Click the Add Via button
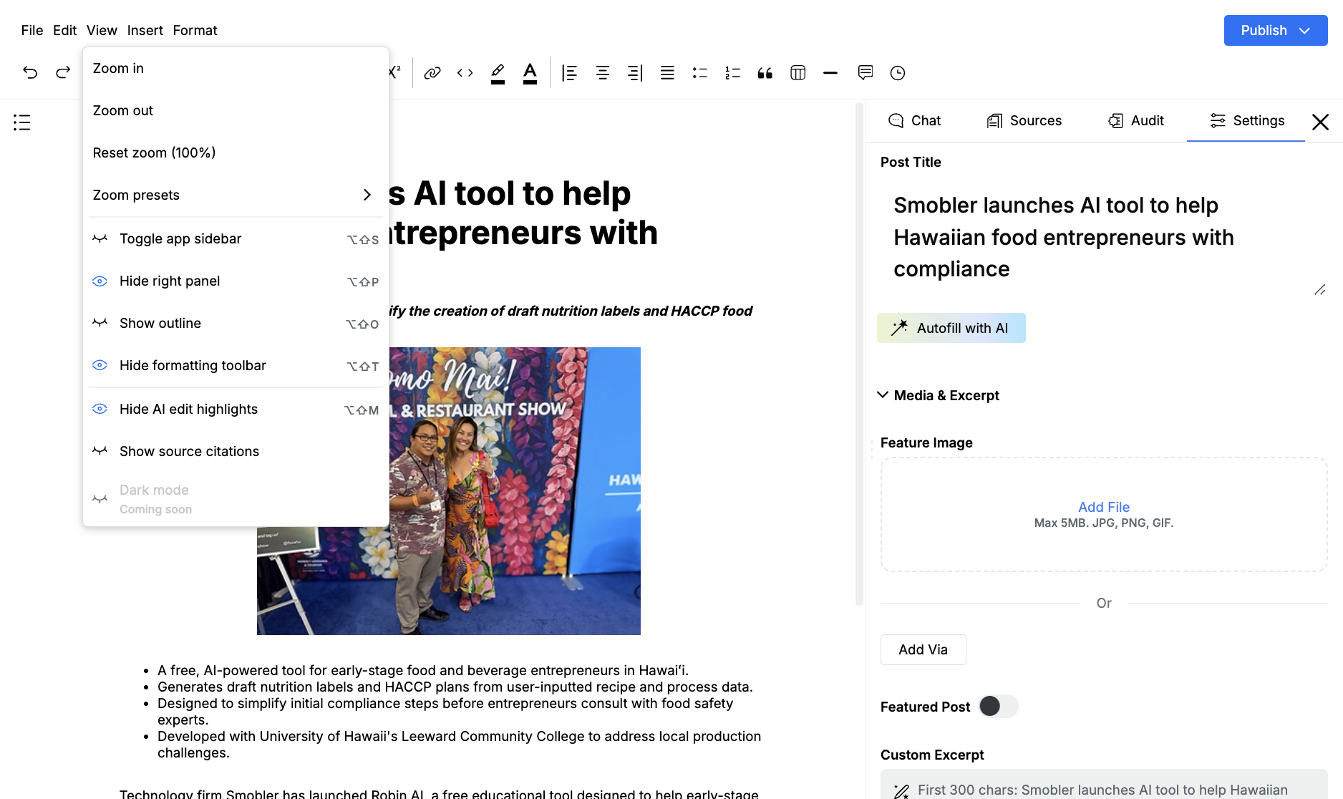 pyautogui.click(x=923, y=649)
